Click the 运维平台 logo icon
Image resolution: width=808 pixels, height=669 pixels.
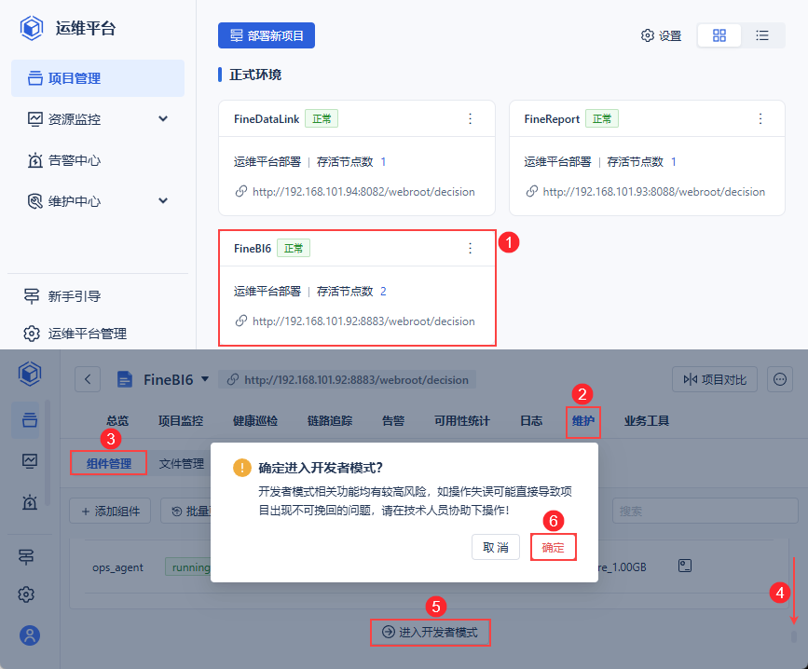32,28
